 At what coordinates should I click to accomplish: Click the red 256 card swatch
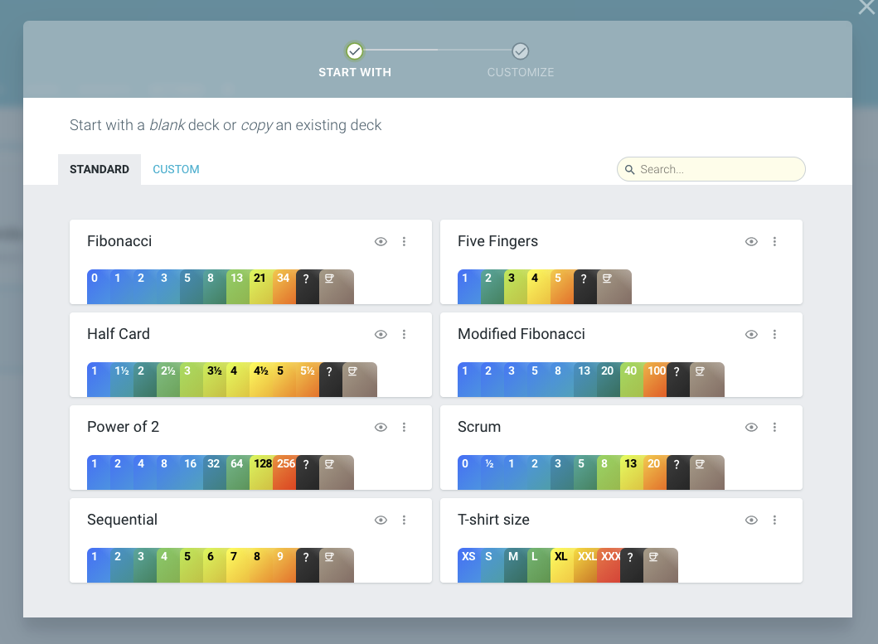[285, 472]
